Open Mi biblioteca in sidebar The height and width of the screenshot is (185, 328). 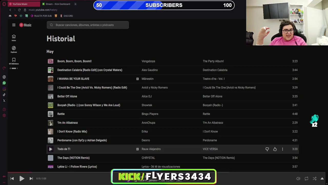pyautogui.click(x=14, y=61)
